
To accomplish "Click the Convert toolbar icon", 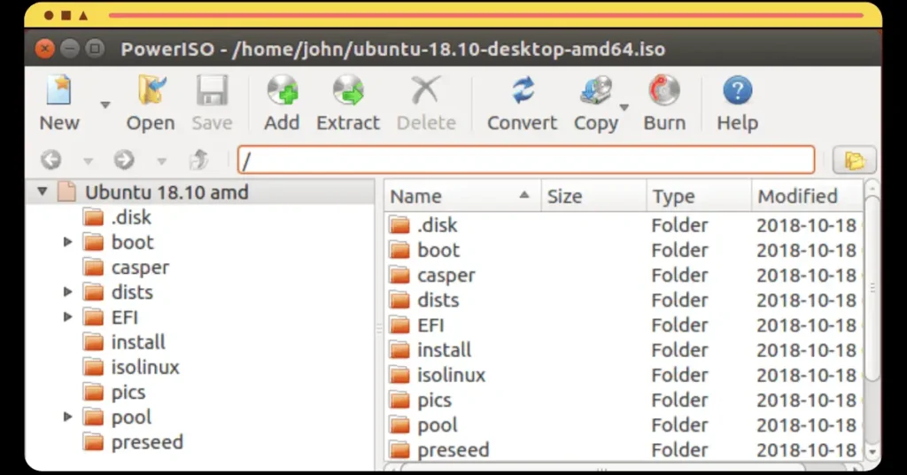I will 523,90.
